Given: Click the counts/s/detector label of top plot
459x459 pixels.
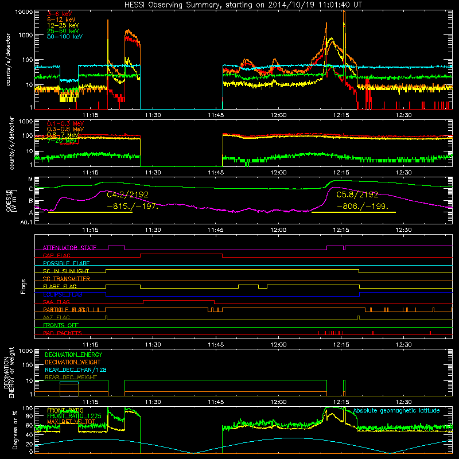Looking at the screenshot, I should 8,60.
